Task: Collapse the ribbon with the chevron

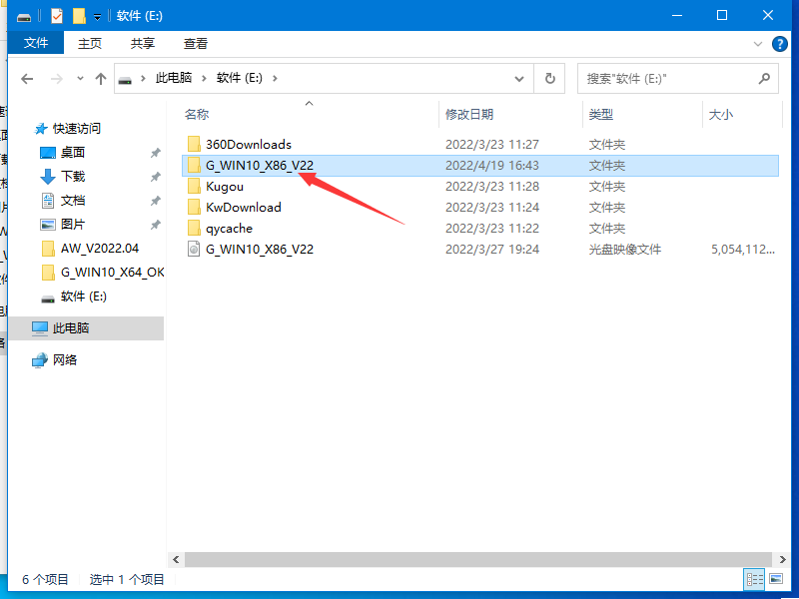Action: coord(757,43)
